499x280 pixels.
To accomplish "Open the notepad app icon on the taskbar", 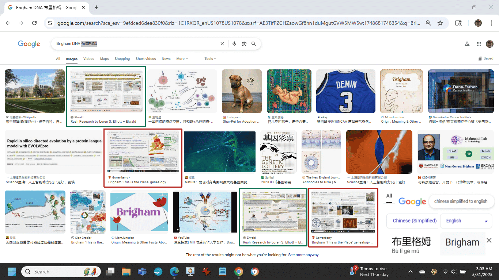I will [222, 272].
